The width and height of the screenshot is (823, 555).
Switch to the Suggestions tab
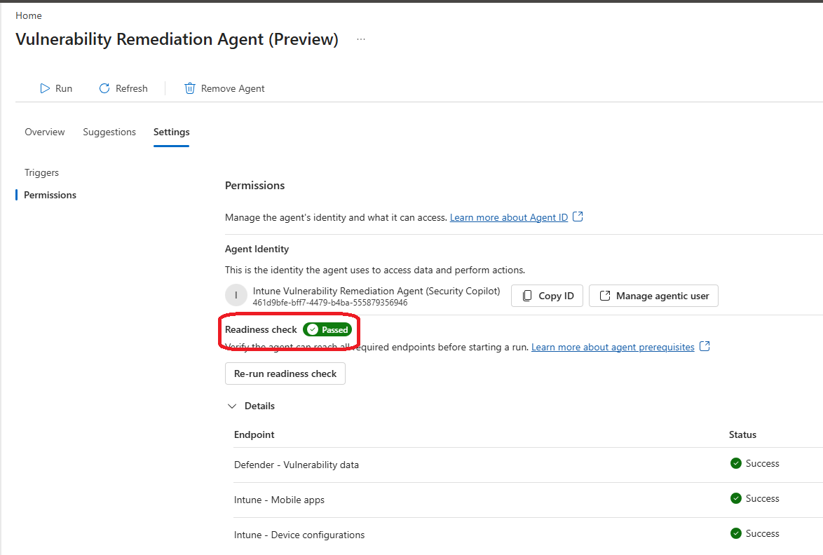[109, 132]
